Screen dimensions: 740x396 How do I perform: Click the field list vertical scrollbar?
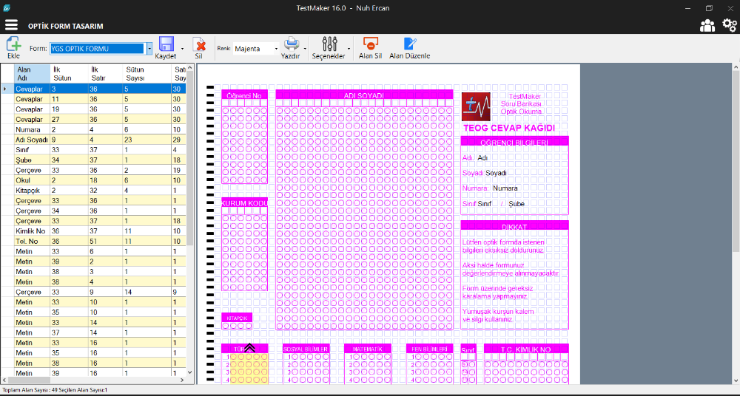point(190,222)
